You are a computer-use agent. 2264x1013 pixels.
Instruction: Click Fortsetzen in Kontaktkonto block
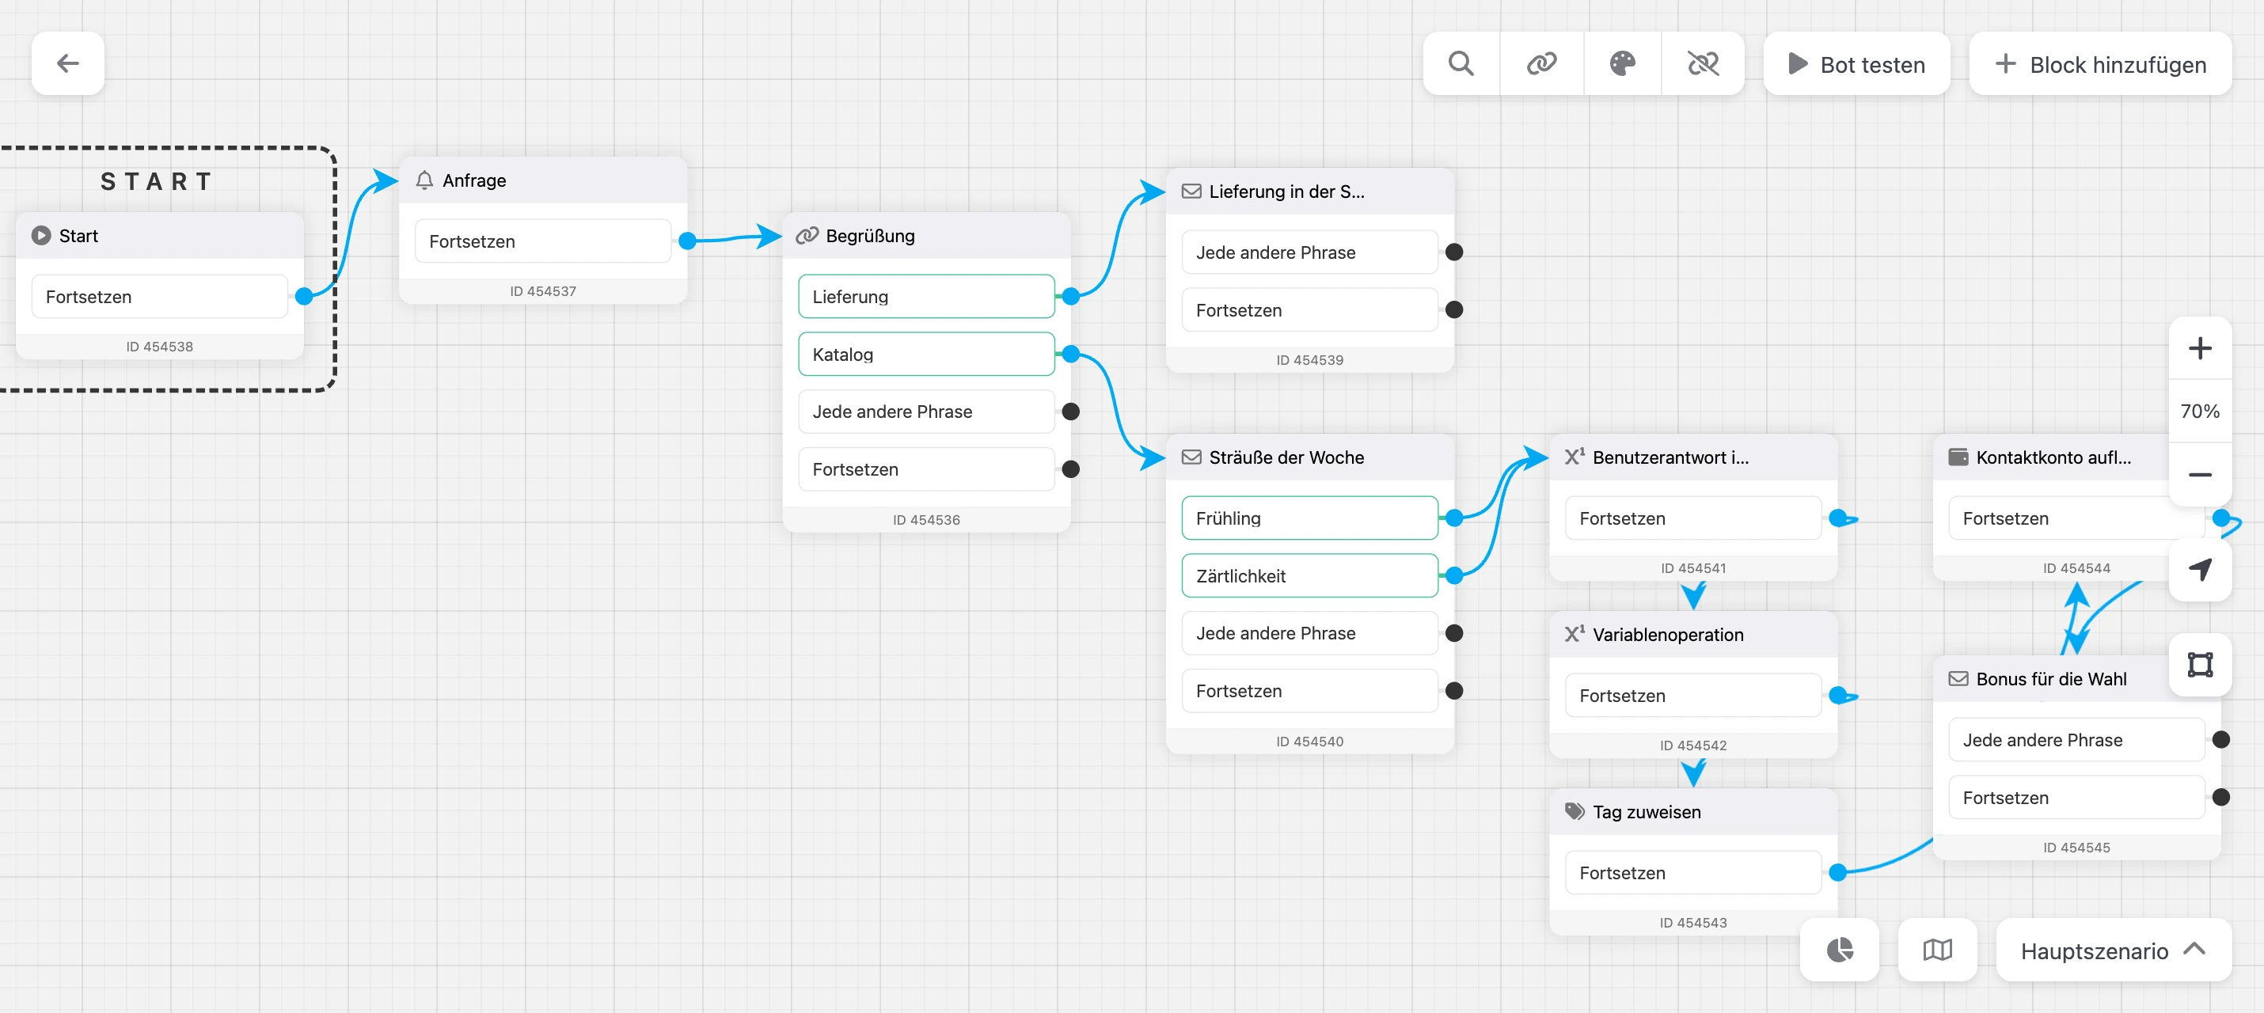pyautogui.click(x=2077, y=518)
